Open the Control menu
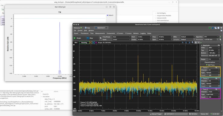The image size is (223, 116). pyautogui.click(x=80, y=31)
